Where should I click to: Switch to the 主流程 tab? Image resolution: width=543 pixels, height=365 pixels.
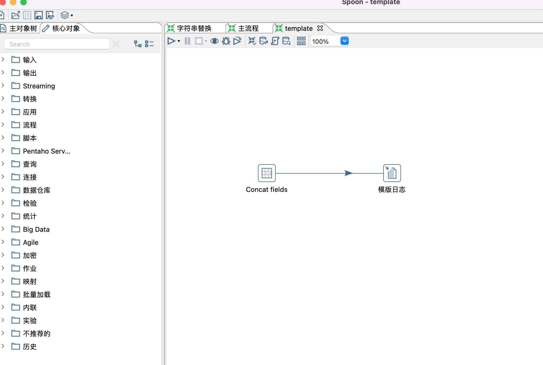pyautogui.click(x=247, y=28)
